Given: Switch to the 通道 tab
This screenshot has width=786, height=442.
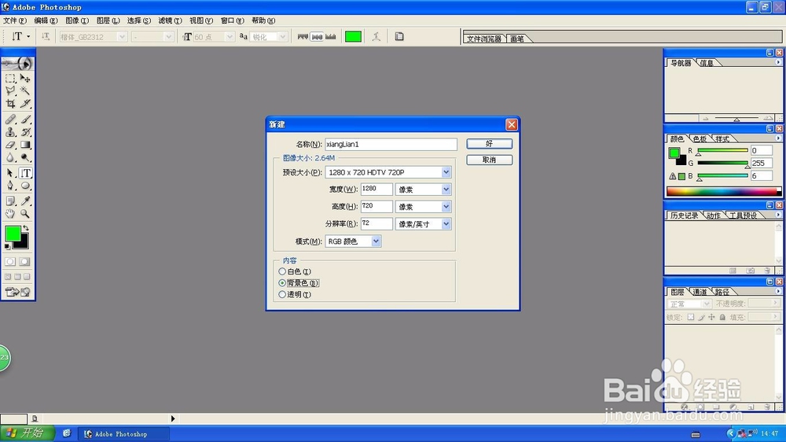Looking at the screenshot, I should pyautogui.click(x=699, y=292).
